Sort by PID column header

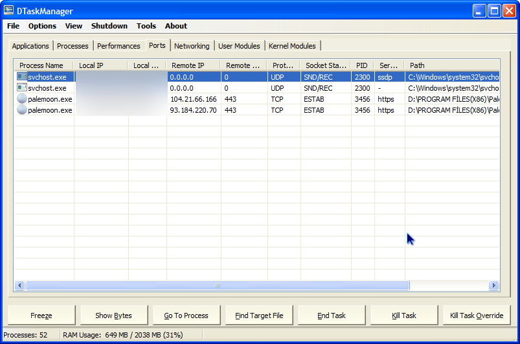362,65
